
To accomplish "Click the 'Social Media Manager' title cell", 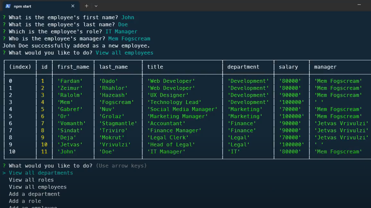I will [182, 109].
